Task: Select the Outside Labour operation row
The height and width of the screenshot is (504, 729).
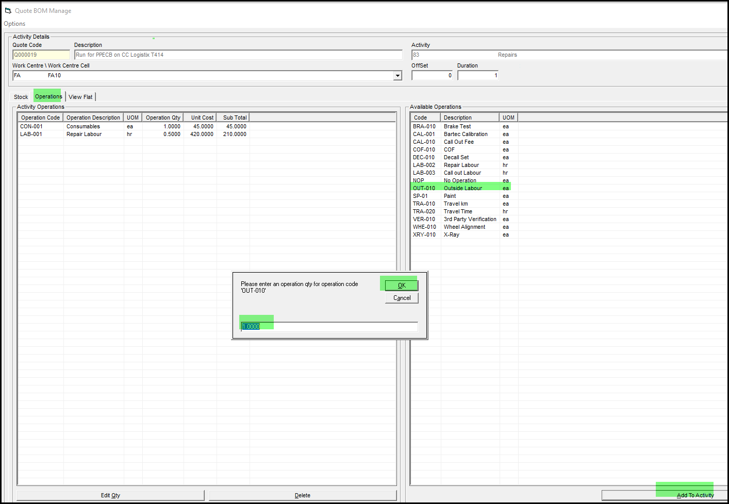Action: pos(462,188)
